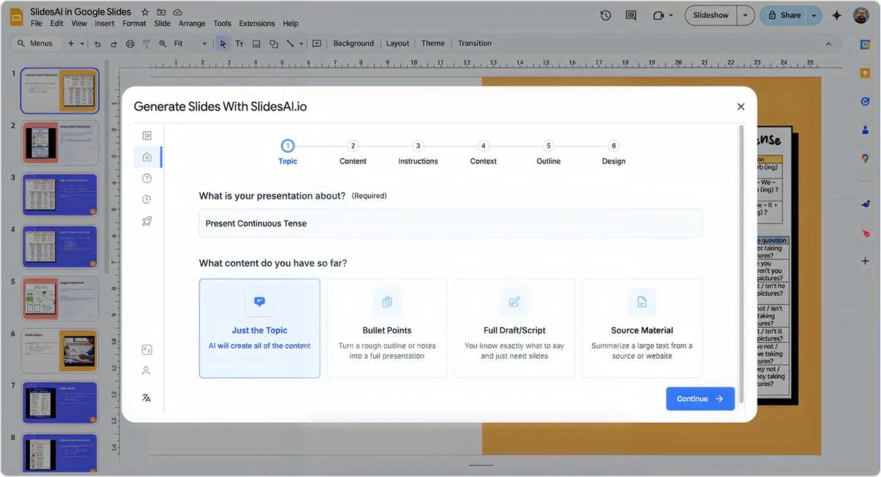Choose the Bullet Points content option
Viewport: 881px width, 477px height.
pyautogui.click(x=387, y=328)
